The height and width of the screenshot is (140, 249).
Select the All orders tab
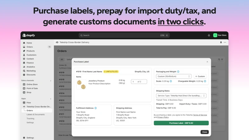(x=62, y=59)
